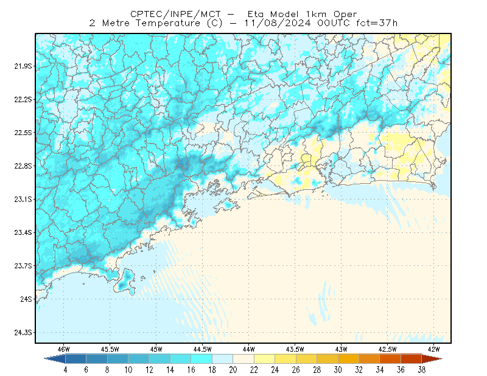
Task: Click the 42W longitude axis label
Action: pyautogui.click(x=433, y=349)
